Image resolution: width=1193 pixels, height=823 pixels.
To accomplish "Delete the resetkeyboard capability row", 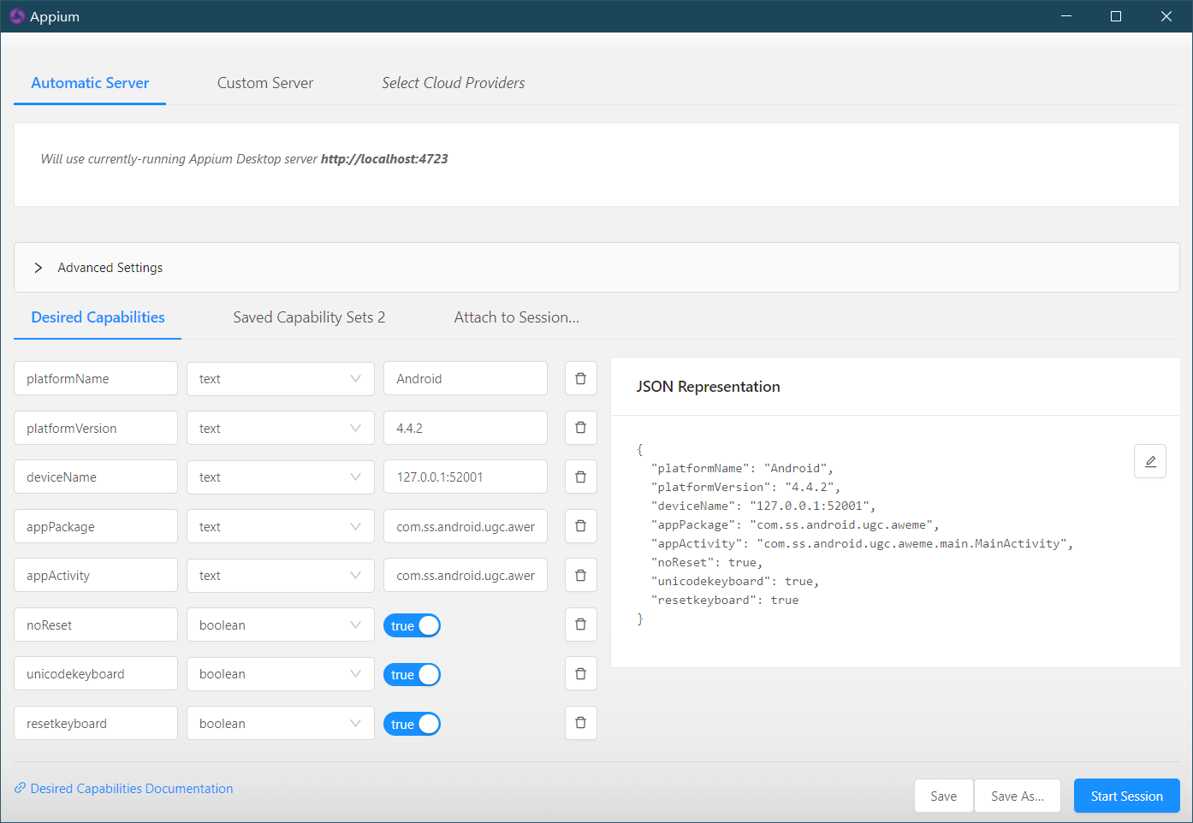I will click(580, 723).
